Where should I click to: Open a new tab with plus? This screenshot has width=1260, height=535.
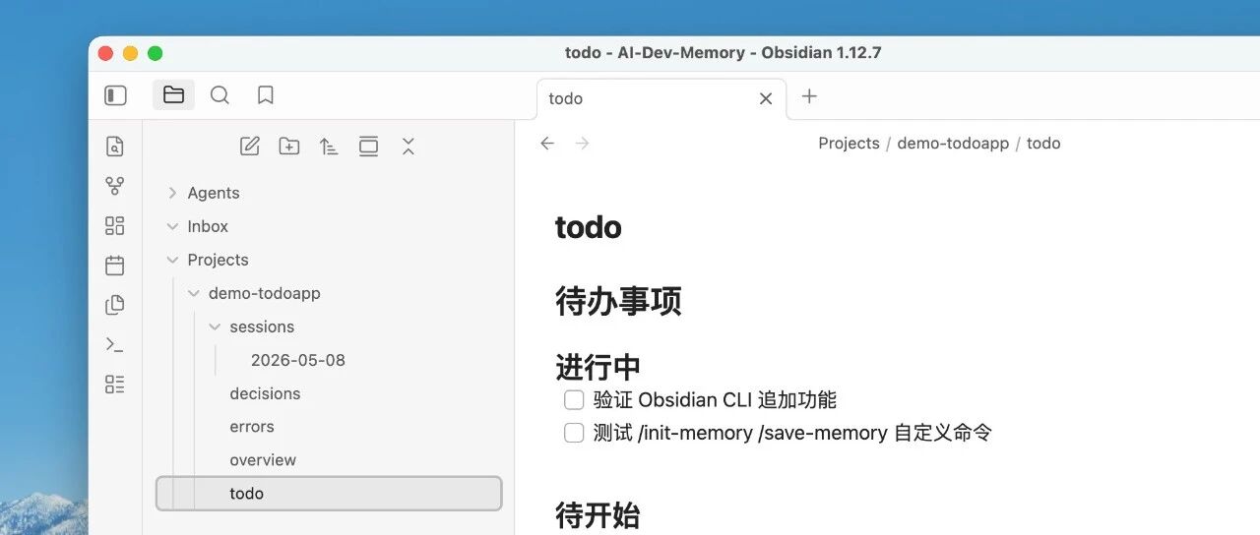pyautogui.click(x=809, y=96)
